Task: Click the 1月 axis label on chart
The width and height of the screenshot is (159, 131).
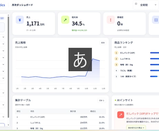Action: [17, 89]
